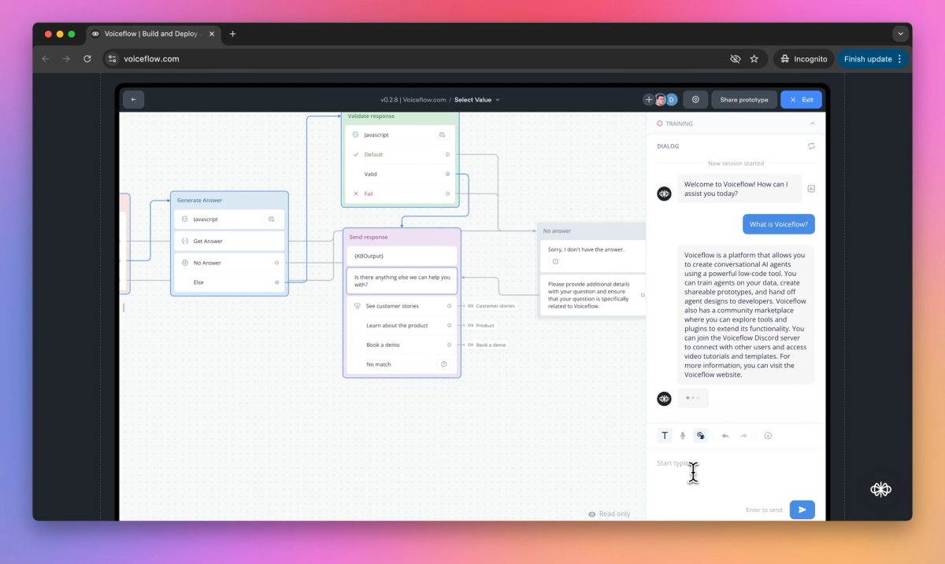
Task: Select the click-interaction mode icon
Action: 700,435
